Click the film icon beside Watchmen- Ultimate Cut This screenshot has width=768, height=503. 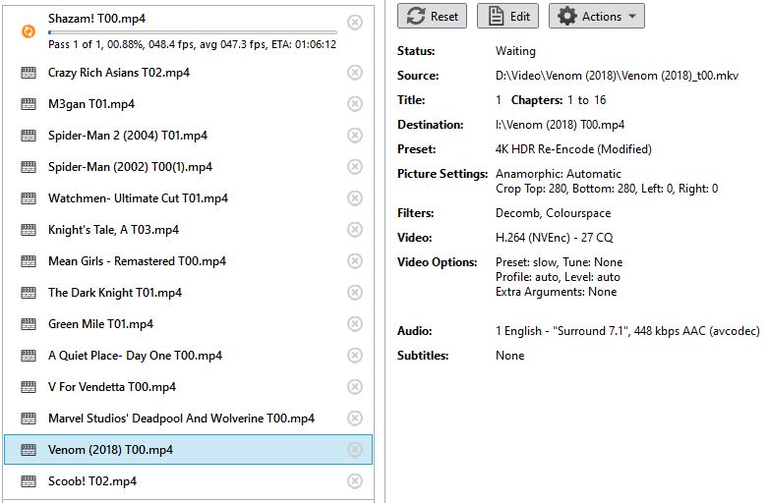coord(29,198)
